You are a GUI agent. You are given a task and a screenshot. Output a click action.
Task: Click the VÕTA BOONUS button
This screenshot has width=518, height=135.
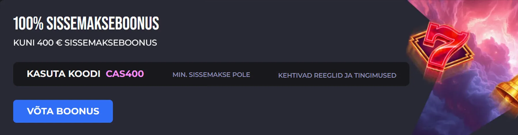click(63, 111)
